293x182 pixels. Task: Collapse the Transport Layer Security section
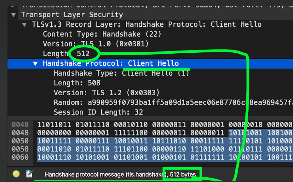(x=13, y=14)
